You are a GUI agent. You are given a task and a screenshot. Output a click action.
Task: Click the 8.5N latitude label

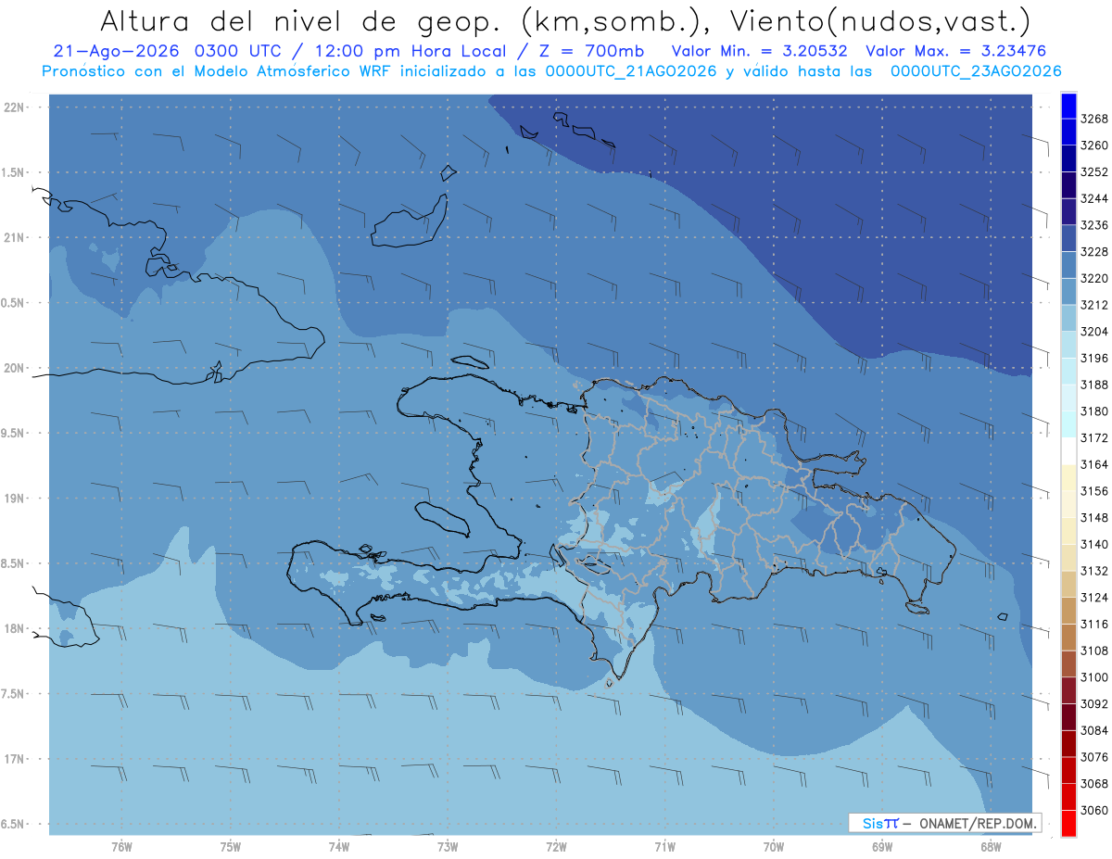click(x=14, y=563)
